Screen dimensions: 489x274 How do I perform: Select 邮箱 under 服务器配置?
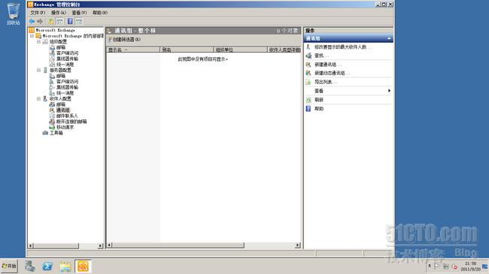pyautogui.click(x=61, y=76)
